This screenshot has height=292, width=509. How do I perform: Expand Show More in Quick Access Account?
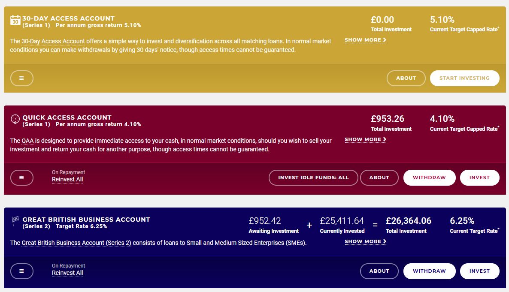coord(366,139)
